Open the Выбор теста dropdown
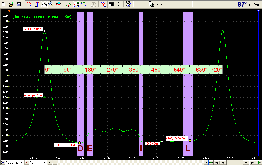Image resolution: width=262 pixels, height=165 pixels. [x=189, y=4]
